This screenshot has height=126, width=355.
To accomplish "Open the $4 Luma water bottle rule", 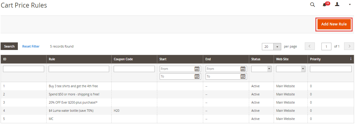I will 71,111.
